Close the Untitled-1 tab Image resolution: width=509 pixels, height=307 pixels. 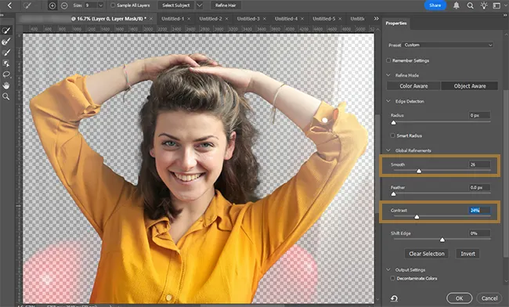point(189,19)
